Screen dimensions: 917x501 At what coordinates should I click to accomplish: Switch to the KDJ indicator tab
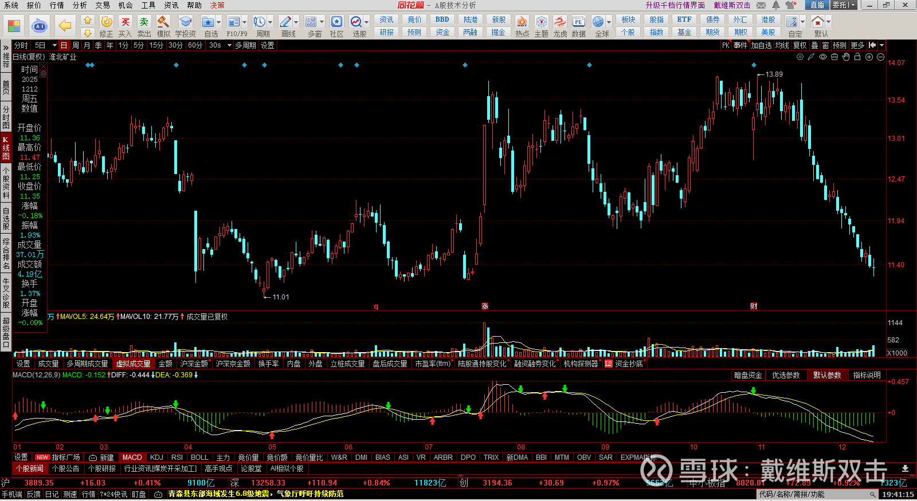(x=156, y=457)
